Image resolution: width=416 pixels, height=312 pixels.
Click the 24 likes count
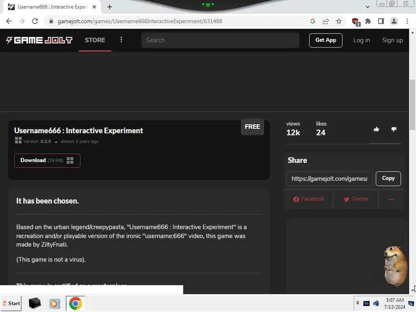[321, 132]
